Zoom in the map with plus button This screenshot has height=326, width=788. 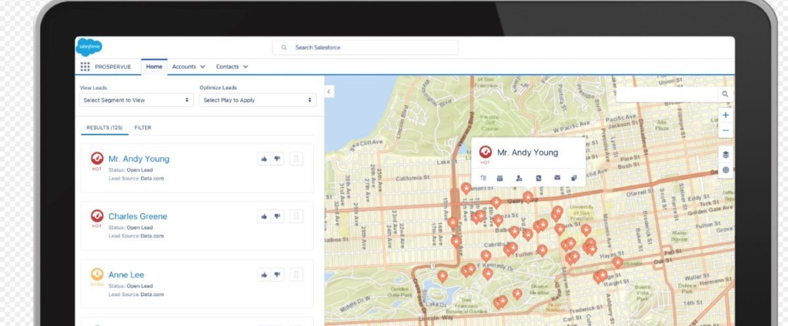click(726, 115)
